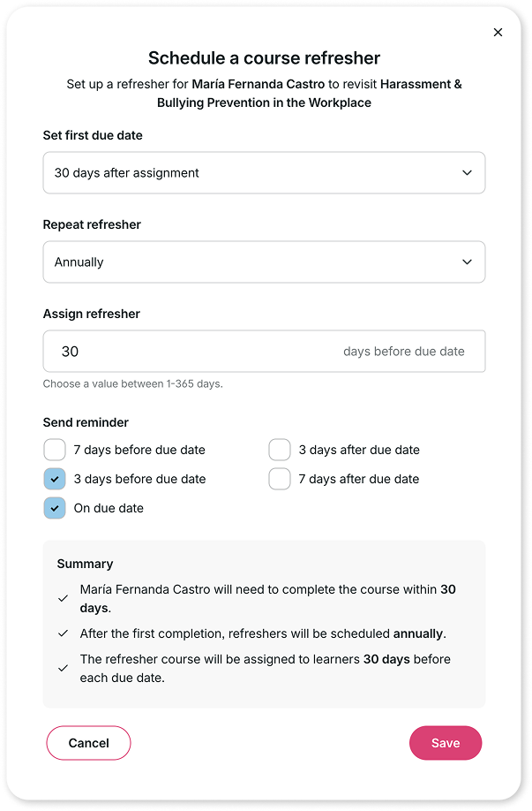
Task: Click the checkmark icon beside 'scheduled annually' line
Action: pos(63,633)
